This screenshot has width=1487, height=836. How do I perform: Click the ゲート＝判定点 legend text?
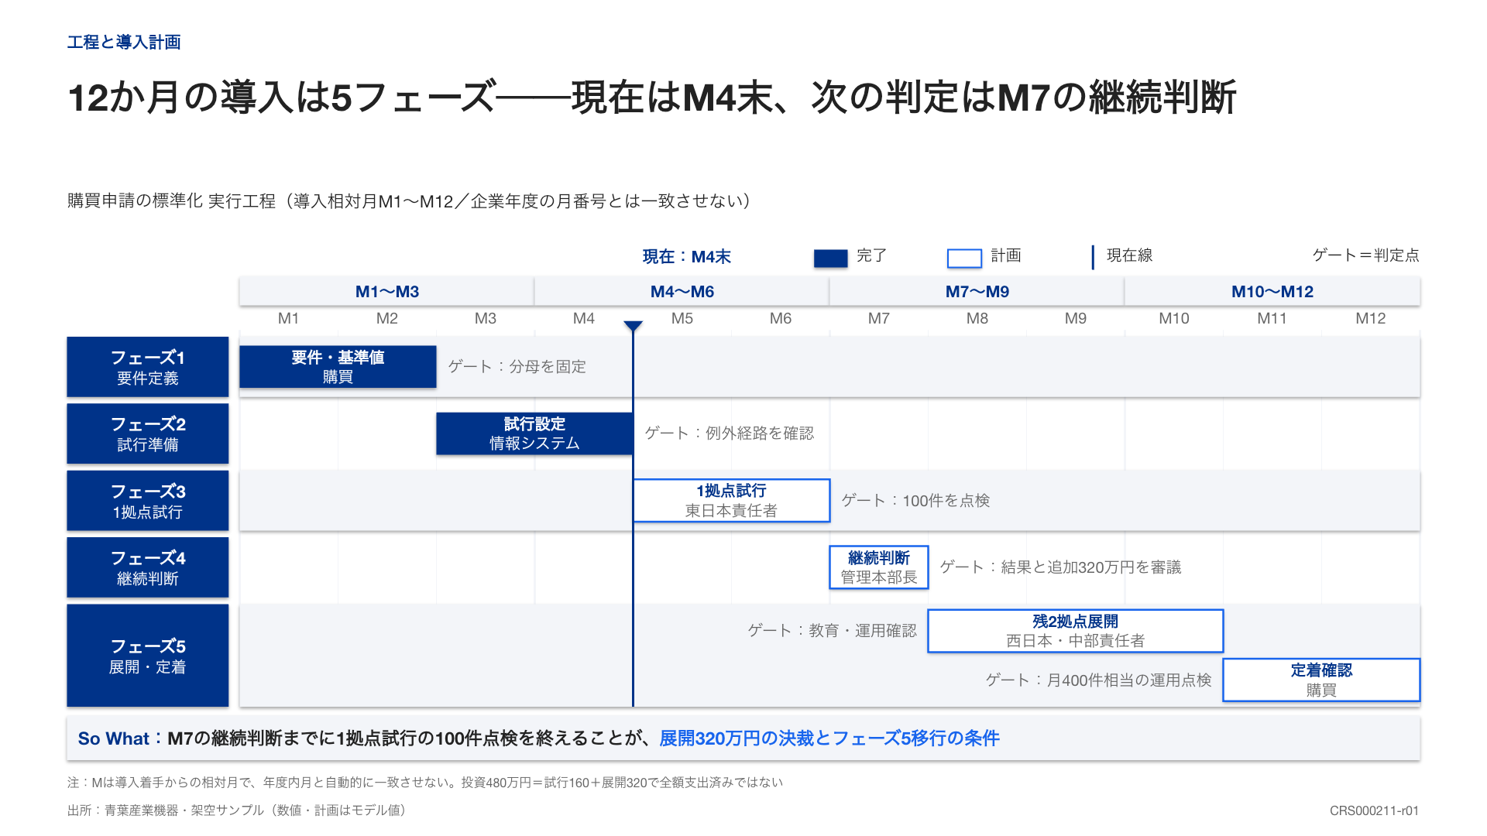1365,255
